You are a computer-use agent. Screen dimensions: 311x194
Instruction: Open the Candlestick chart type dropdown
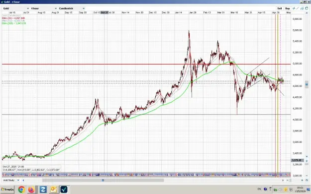click(72, 8)
